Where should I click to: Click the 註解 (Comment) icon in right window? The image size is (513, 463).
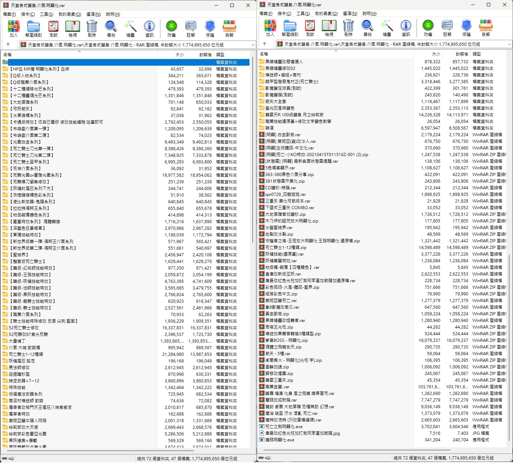pyautogui.click(x=447, y=28)
